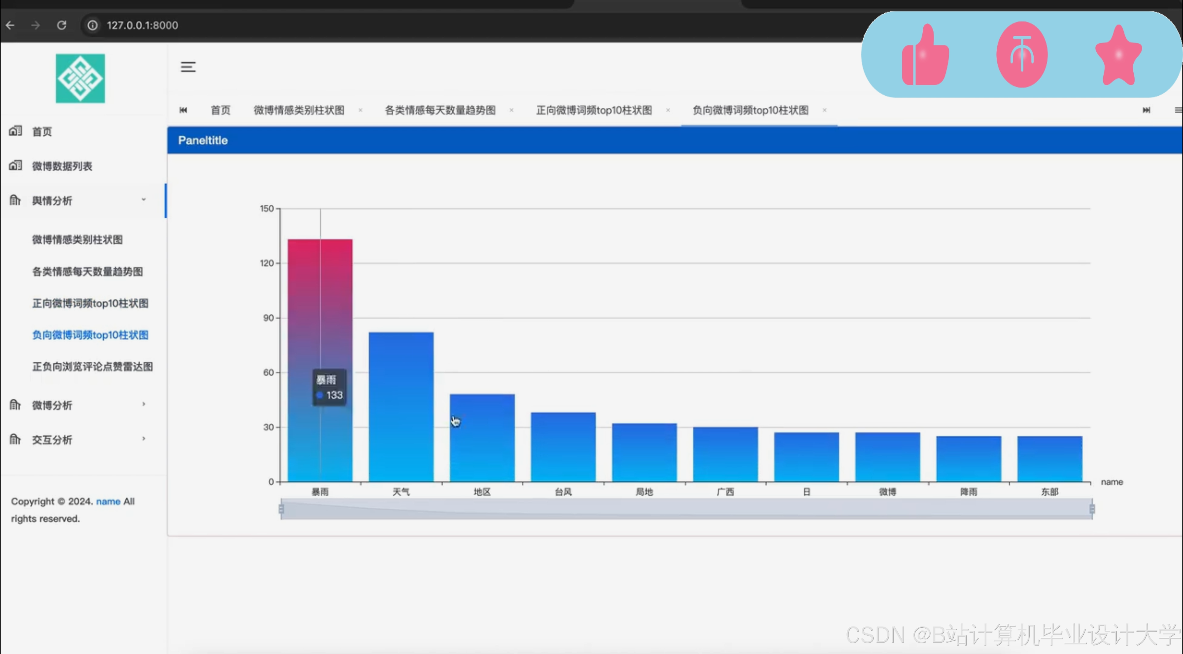
Task: Click the chart zoom slider's left handle
Action: coord(282,509)
